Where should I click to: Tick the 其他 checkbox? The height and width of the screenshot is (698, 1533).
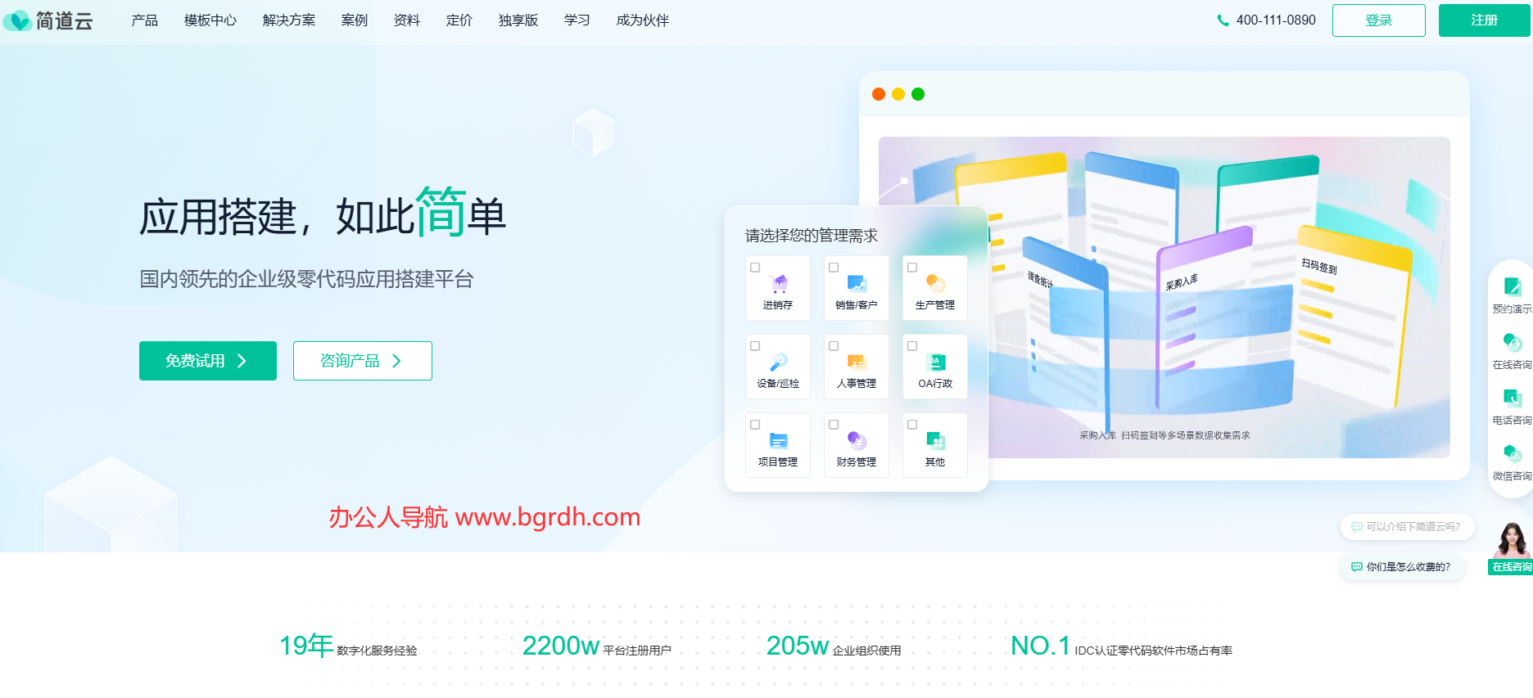[912, 425]
